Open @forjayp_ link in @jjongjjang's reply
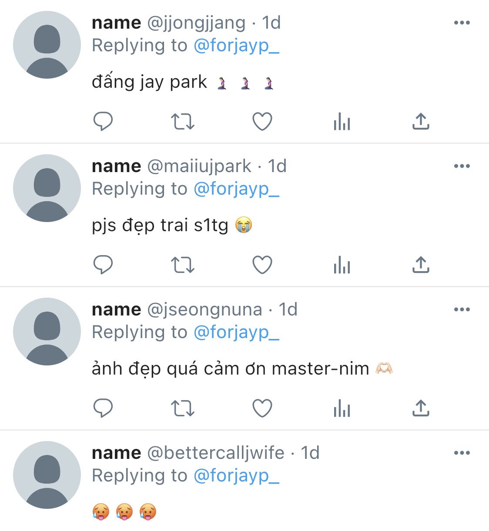The image size is (489, 531). pyautogui.click(x=236, y=46)
